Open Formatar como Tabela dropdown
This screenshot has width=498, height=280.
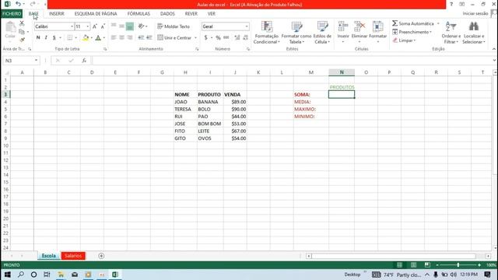coord(296,33)
